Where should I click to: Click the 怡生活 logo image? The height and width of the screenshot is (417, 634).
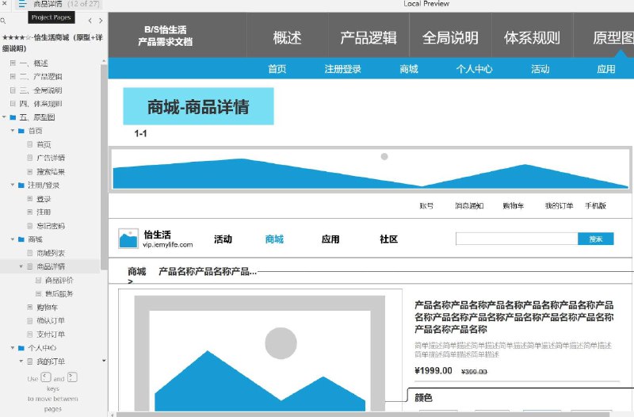pyautogui.click(x=128, y=238)
